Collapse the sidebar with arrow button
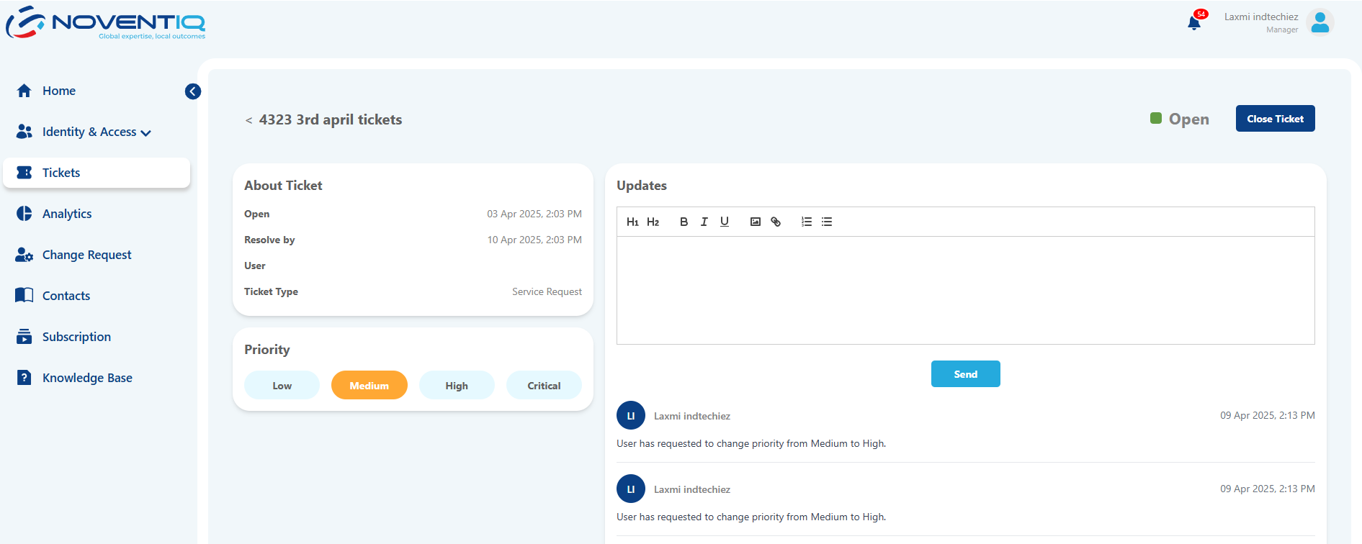Image resolution: width=1362 pixels, height=544 pixels. click(x=193, y=91)
